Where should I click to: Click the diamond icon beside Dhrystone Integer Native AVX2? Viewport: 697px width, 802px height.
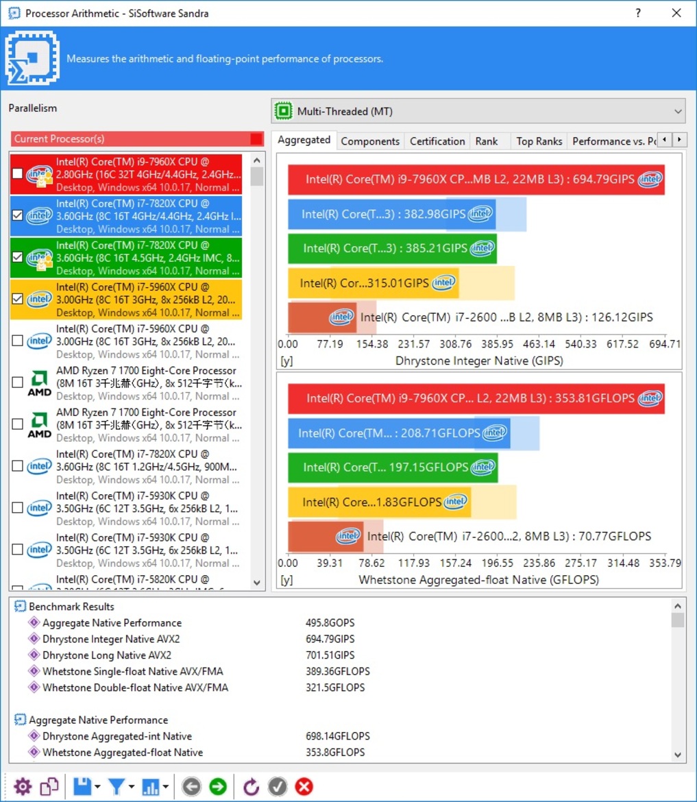pos(34,638)
